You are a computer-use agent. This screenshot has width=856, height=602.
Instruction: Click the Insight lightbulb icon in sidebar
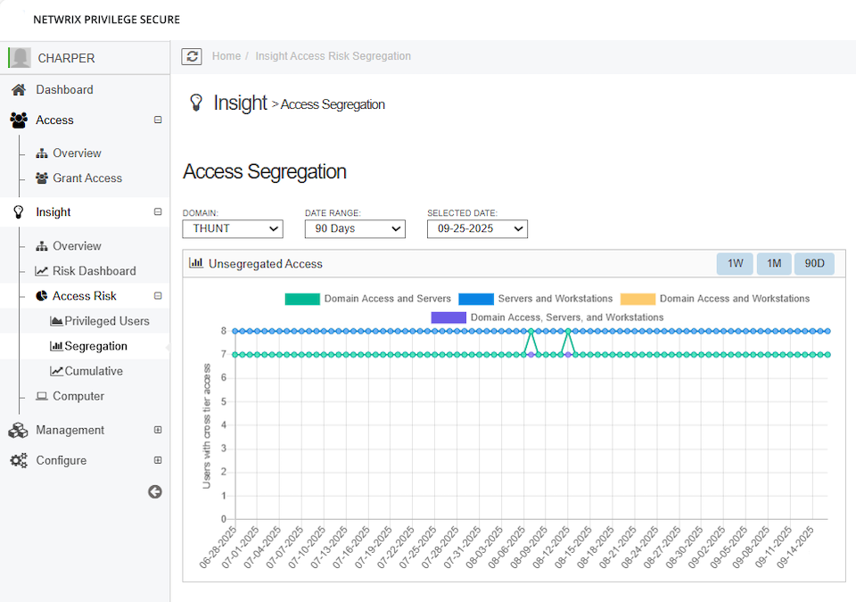pyautogui.click(x=19, y=212)
